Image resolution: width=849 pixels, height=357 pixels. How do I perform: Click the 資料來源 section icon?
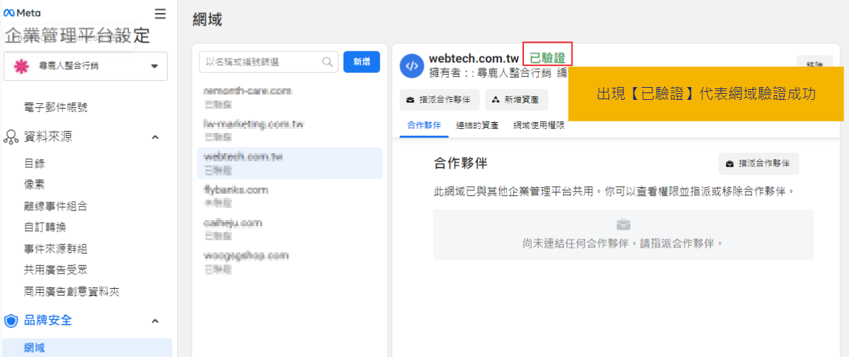coord(11,137)
